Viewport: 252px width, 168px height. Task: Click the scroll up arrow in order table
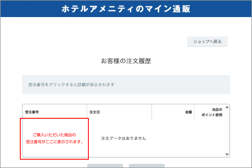(227, 107)
